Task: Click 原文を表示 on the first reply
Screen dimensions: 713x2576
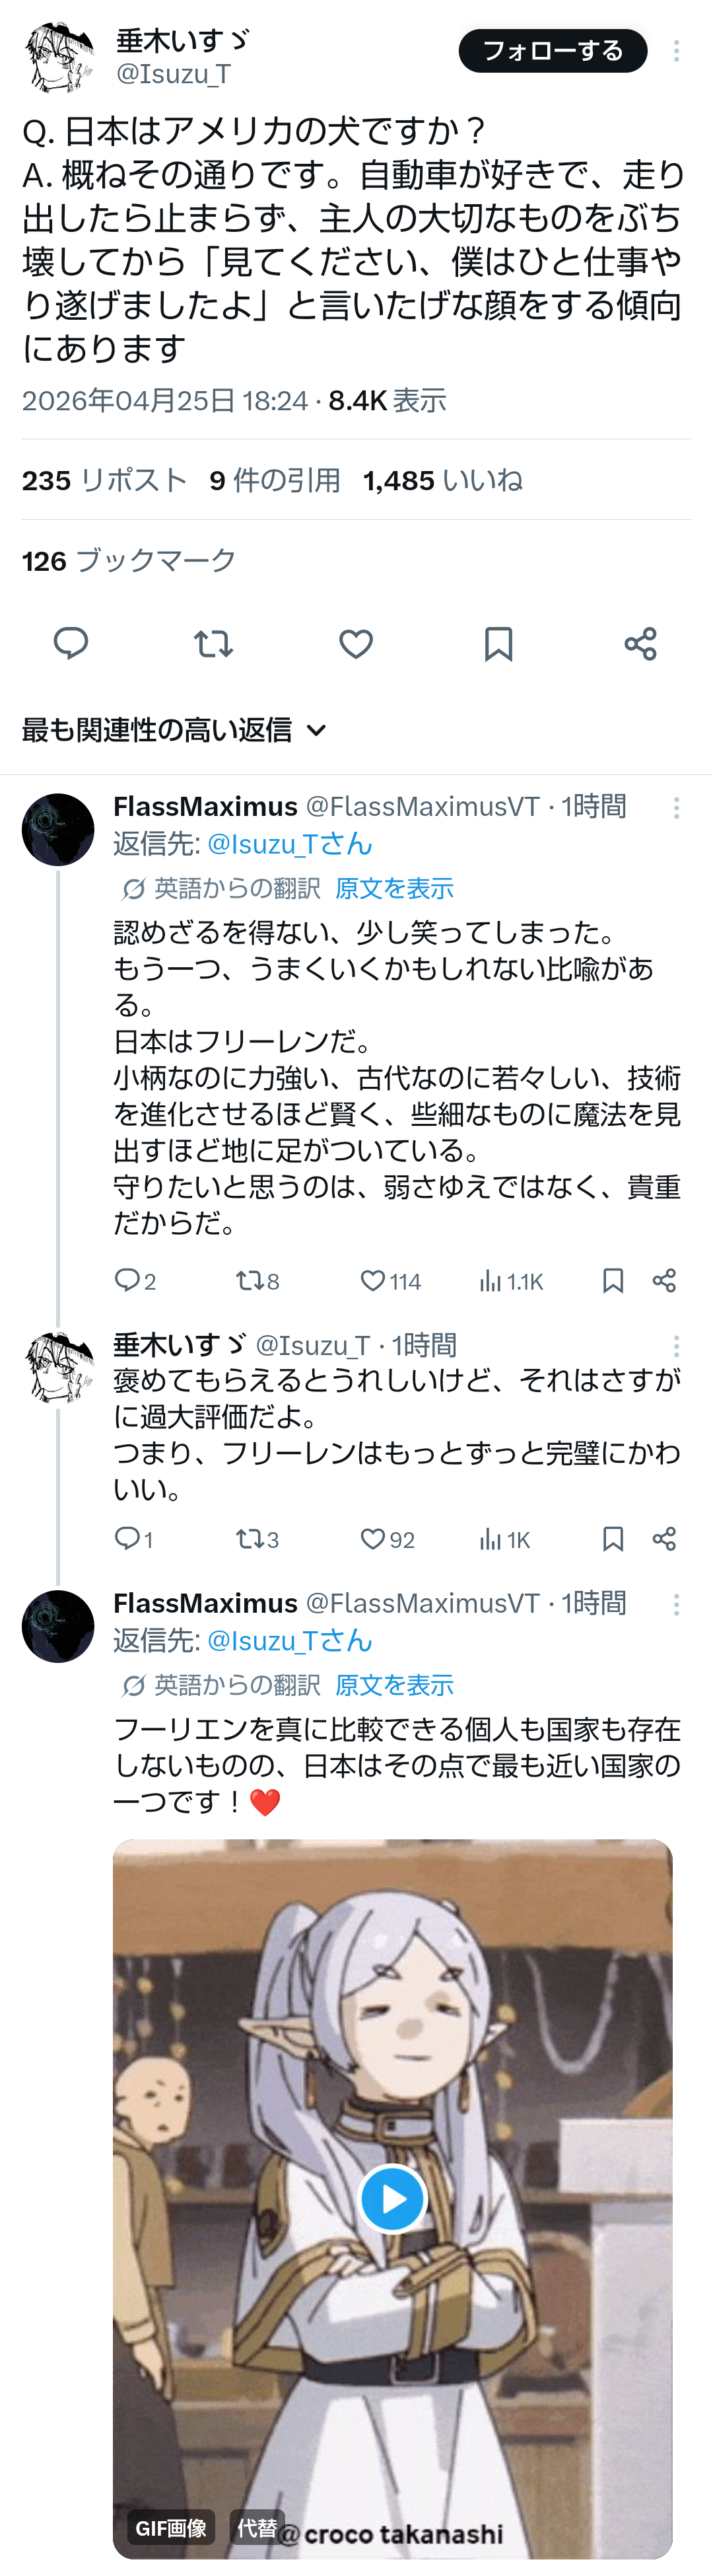Action: pos(393,888)
